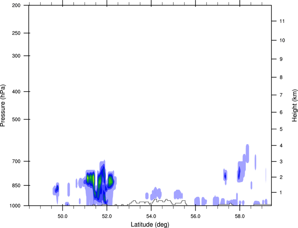Pick the 3 km height label
Viewport: 298px width, 228px height.
pyautogui.click(x=281, y=162)
